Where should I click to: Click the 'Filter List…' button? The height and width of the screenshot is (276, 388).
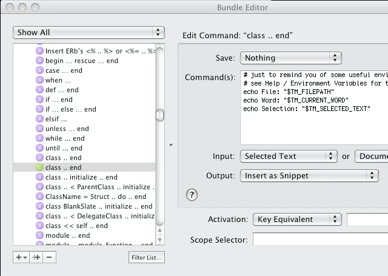click(x=147, y=257)
